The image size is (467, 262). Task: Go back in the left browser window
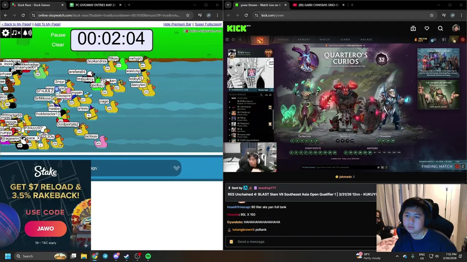(5, 15)
